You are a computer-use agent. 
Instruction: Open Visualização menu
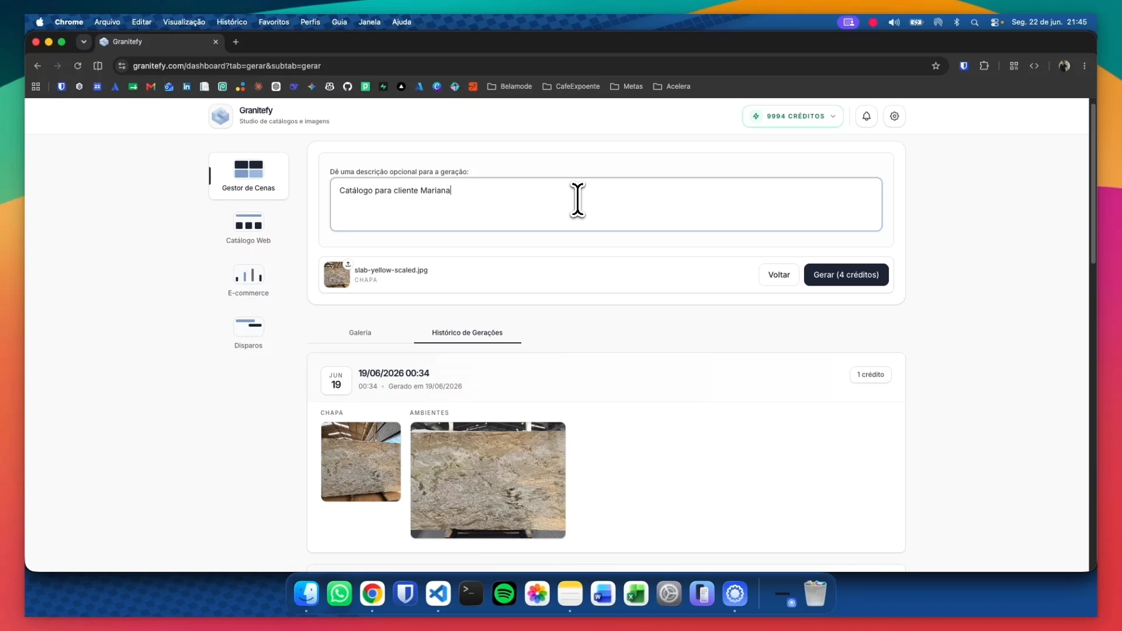point(183,22)
